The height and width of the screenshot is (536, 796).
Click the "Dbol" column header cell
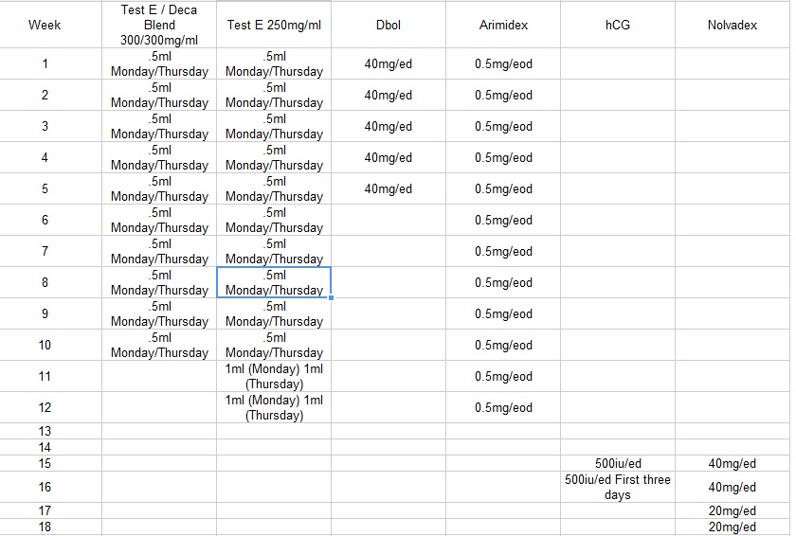pos(389,25)
